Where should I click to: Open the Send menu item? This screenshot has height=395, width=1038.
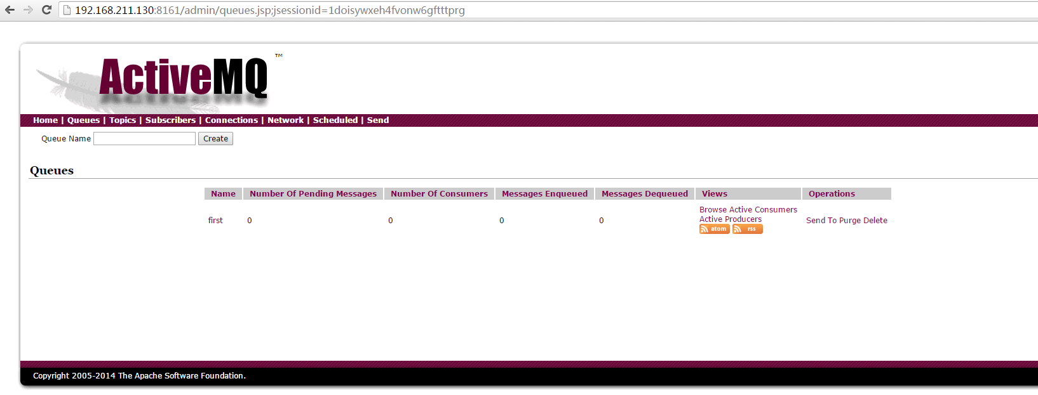[x=378, y=120]
